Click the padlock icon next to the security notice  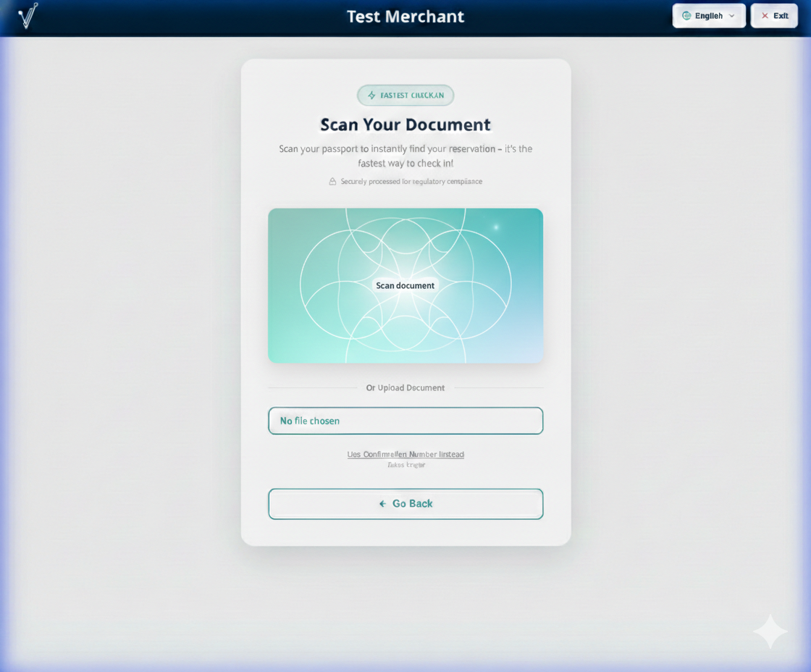point(332,181)
